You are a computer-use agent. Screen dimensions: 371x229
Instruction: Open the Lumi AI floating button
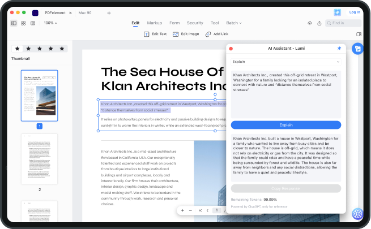point(357,214)
